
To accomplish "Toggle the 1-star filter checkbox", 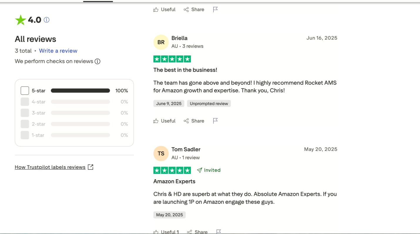I will [x=25, y=135].
